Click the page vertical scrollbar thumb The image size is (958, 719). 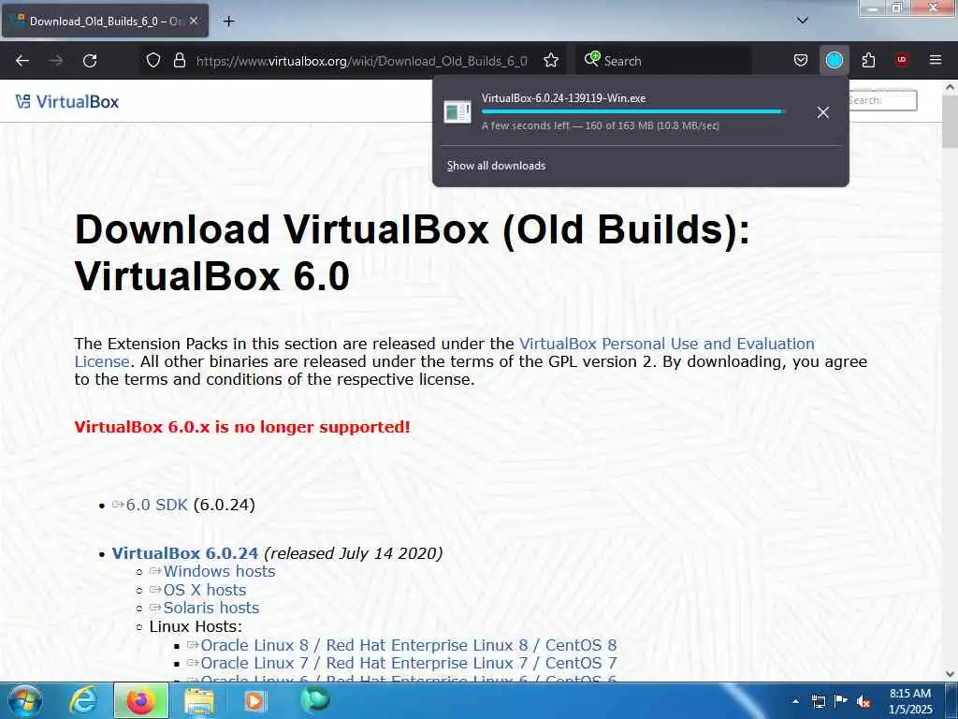pyautogui.click(x=950, y=122)
